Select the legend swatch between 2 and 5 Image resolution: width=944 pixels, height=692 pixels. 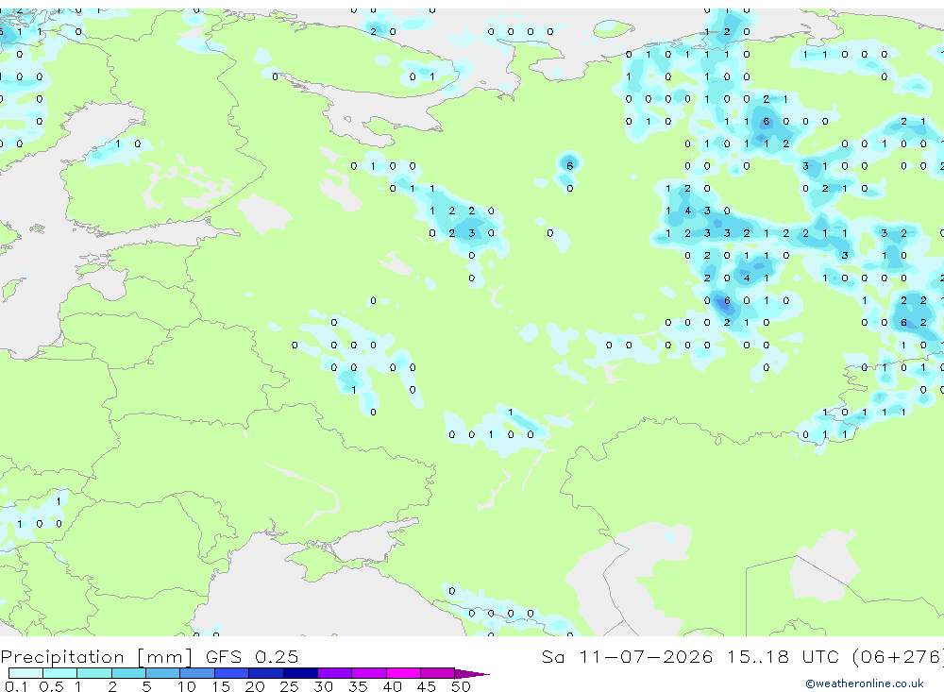coord(128,673)
